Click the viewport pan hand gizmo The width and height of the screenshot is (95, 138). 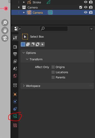click(5, 30)
